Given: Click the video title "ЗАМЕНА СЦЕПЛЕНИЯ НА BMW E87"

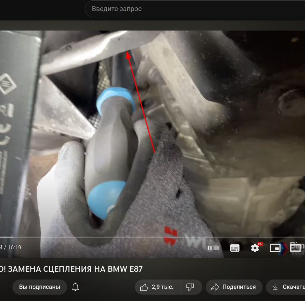Looking at the screenshot, I should point(75,269).
